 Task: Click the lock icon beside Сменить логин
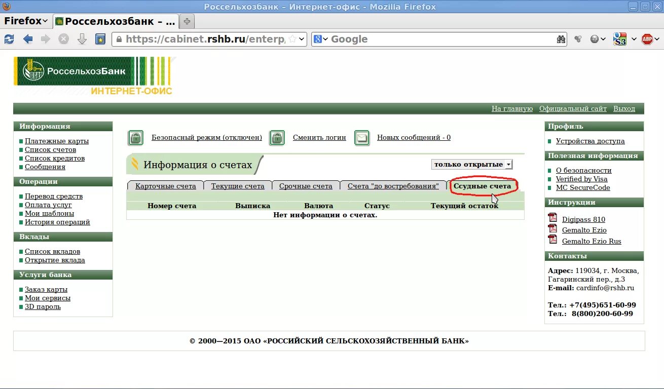(x=277, y=137)
